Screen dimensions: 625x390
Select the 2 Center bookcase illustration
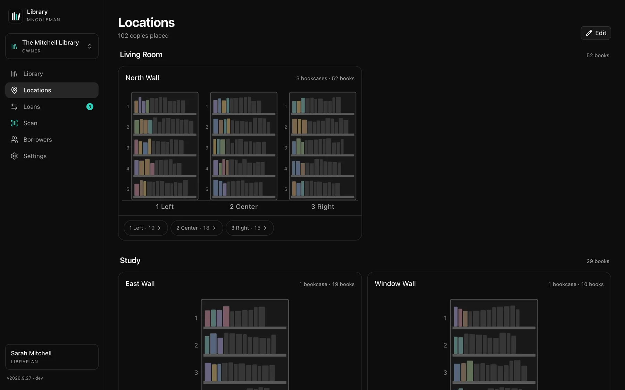click(x=244, y=146)
